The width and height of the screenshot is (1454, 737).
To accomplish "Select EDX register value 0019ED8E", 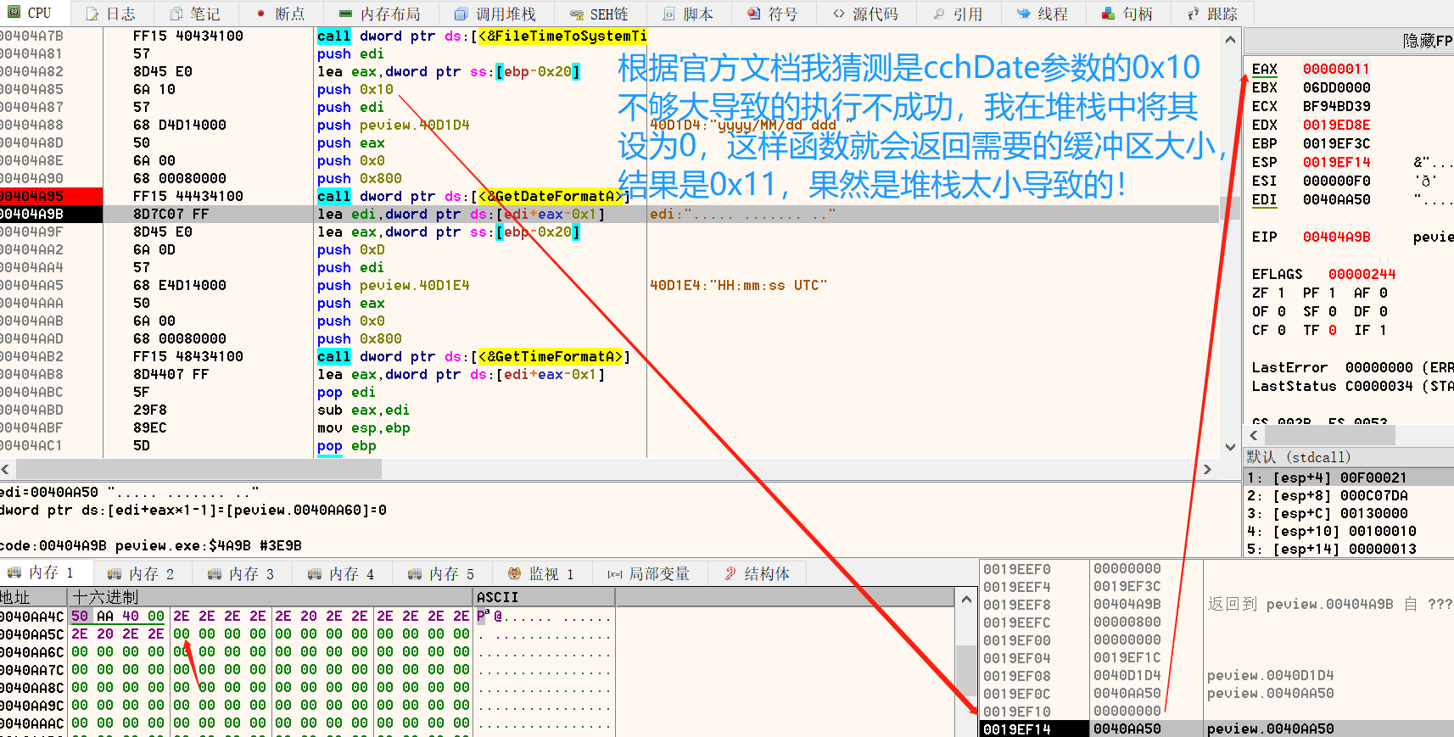I will click(x=1336, y=125).
